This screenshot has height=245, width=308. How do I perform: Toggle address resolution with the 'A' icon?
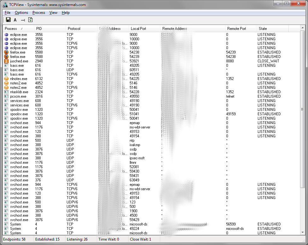[15, 20]
